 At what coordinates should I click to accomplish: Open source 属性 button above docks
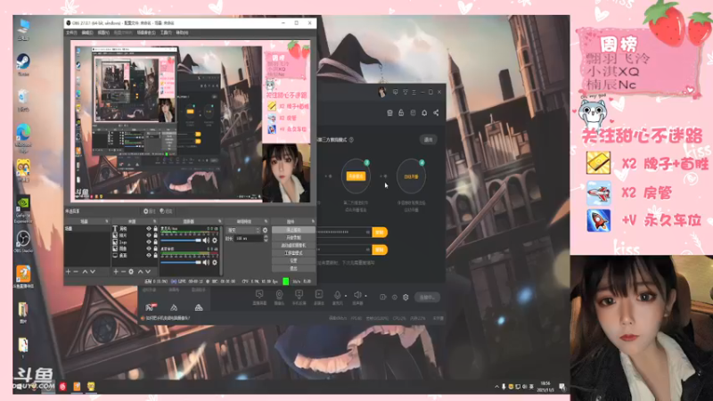pos(150,211)
